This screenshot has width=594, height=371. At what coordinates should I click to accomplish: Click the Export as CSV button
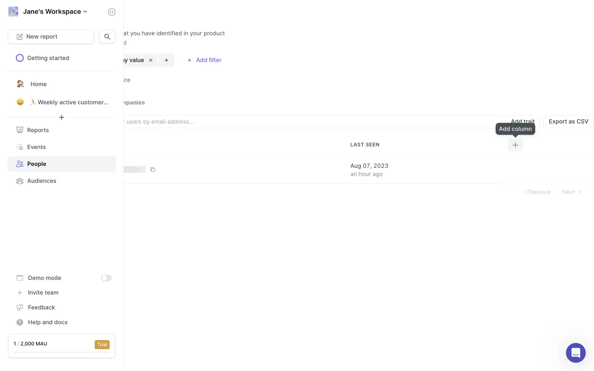pos(568,122)
